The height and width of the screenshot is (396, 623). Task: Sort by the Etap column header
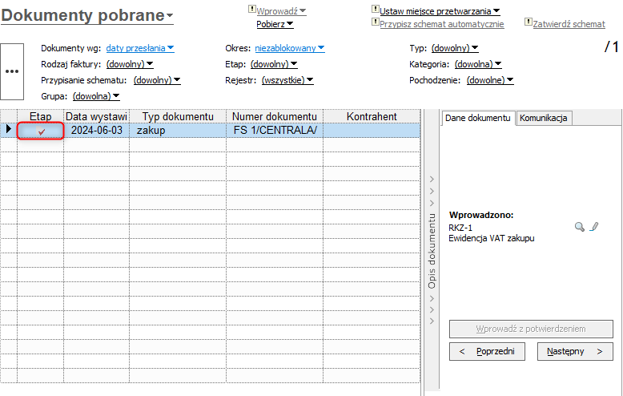(41, 116)
